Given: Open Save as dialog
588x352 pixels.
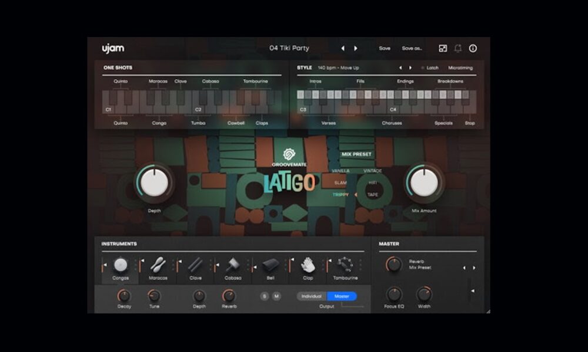Looking at the screenshot, I should (x=412, y=48).
